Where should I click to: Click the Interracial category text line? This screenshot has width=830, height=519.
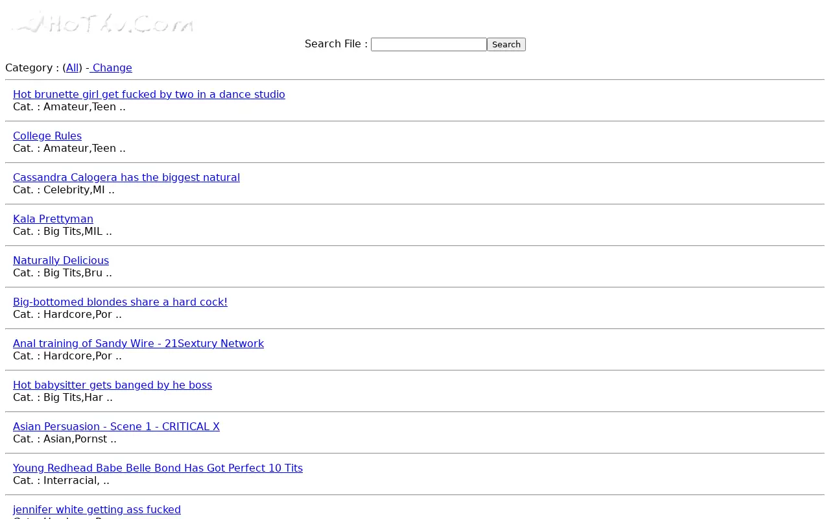pyautogui.click(x=61, y=480)
